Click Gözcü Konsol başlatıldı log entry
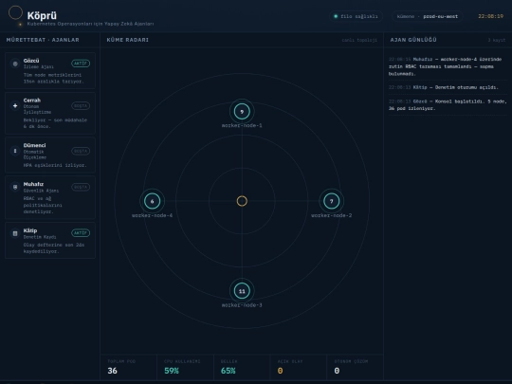Screen dimensions: 512x384 (448, 105)
